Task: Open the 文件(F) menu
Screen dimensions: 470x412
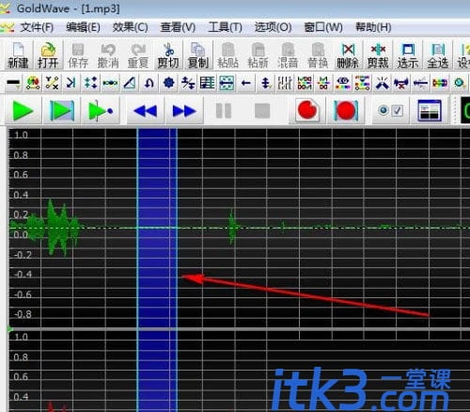Action: [x=37, y=27]
